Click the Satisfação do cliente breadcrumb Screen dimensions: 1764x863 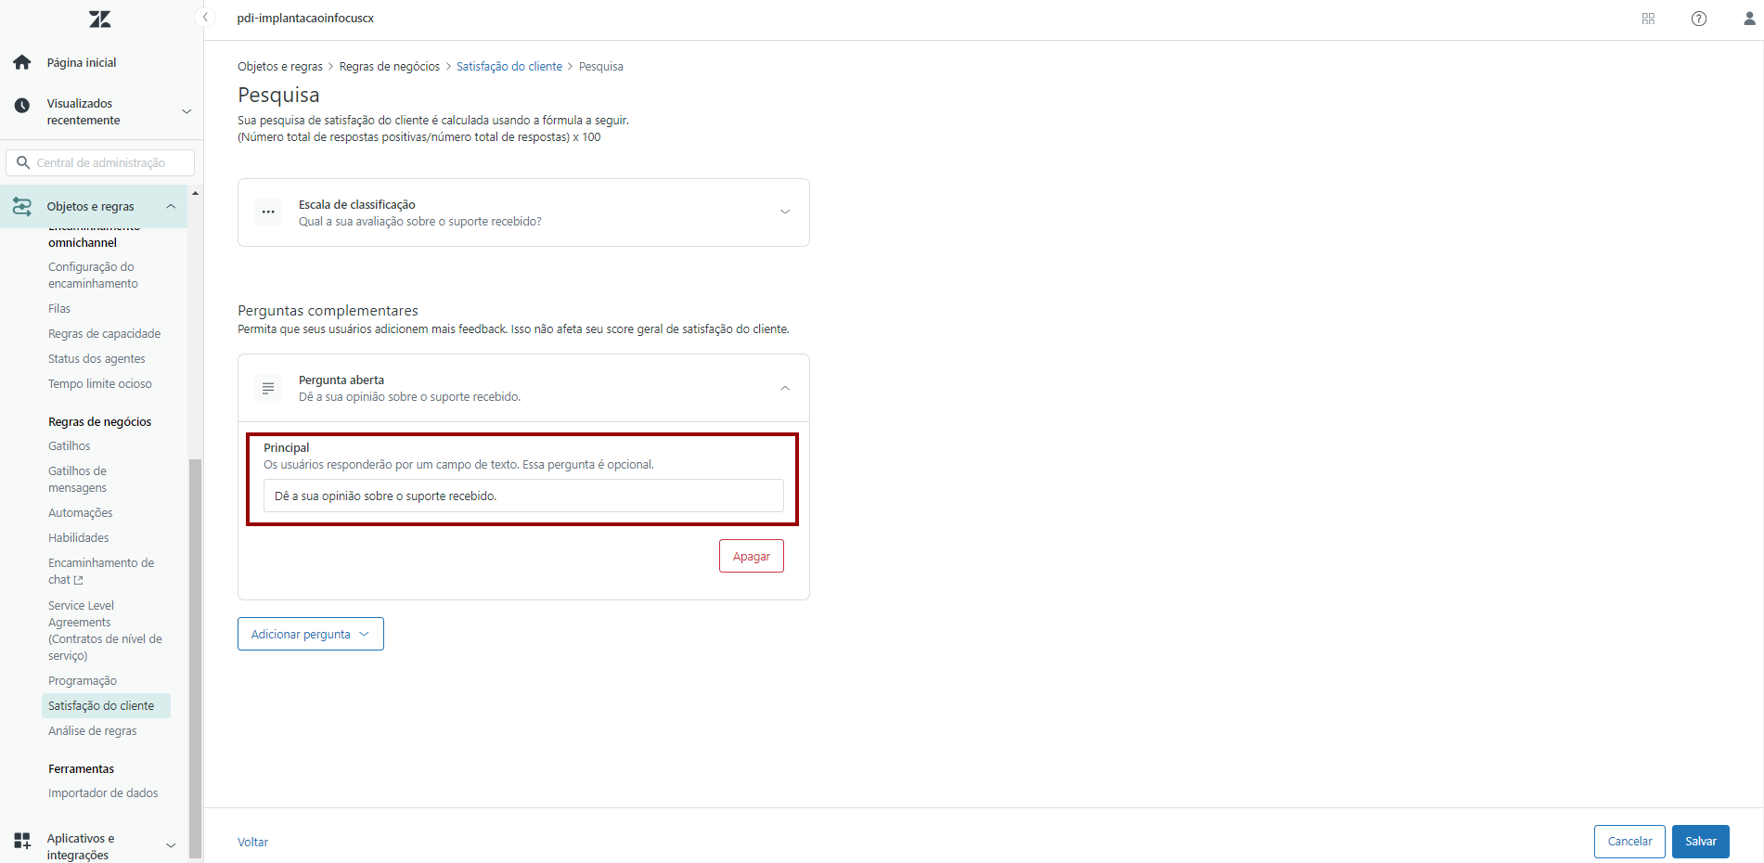[509, 67]
